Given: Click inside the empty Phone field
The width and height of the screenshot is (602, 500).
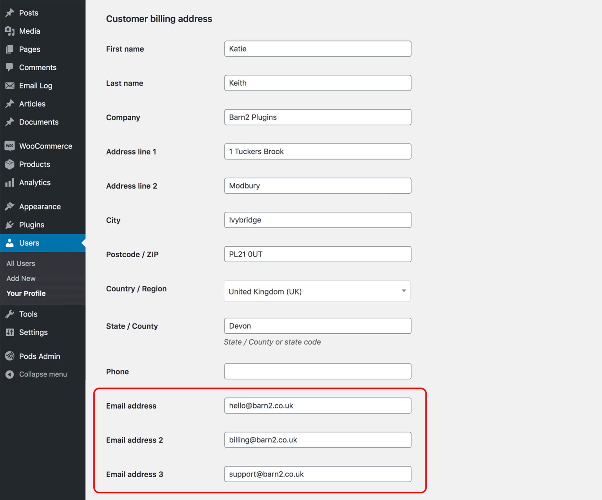Looking at the screenshot, I should 317,371.
